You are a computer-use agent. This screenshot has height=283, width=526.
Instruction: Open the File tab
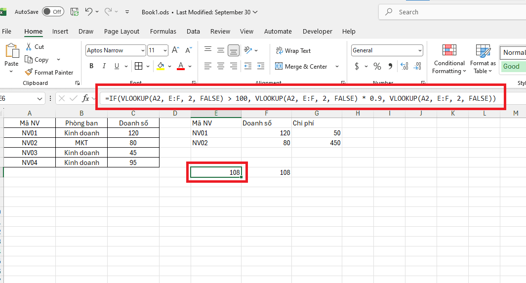(7, 31)
